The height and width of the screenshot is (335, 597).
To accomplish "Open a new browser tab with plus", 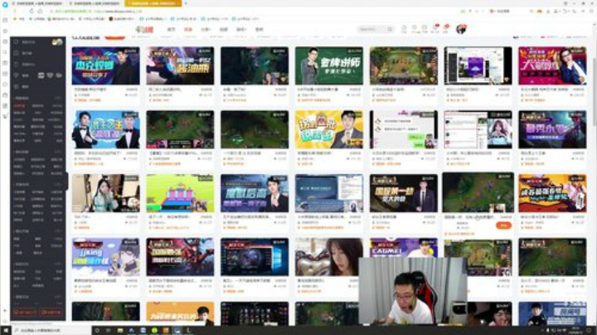I will [x=186, y=3].
